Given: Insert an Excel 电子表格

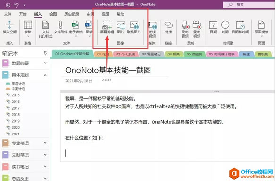Looking at the screenshot, I should (x=75, y=27).
